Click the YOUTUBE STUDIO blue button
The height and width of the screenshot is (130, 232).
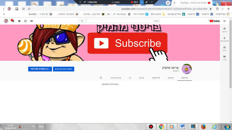[40, 69]
